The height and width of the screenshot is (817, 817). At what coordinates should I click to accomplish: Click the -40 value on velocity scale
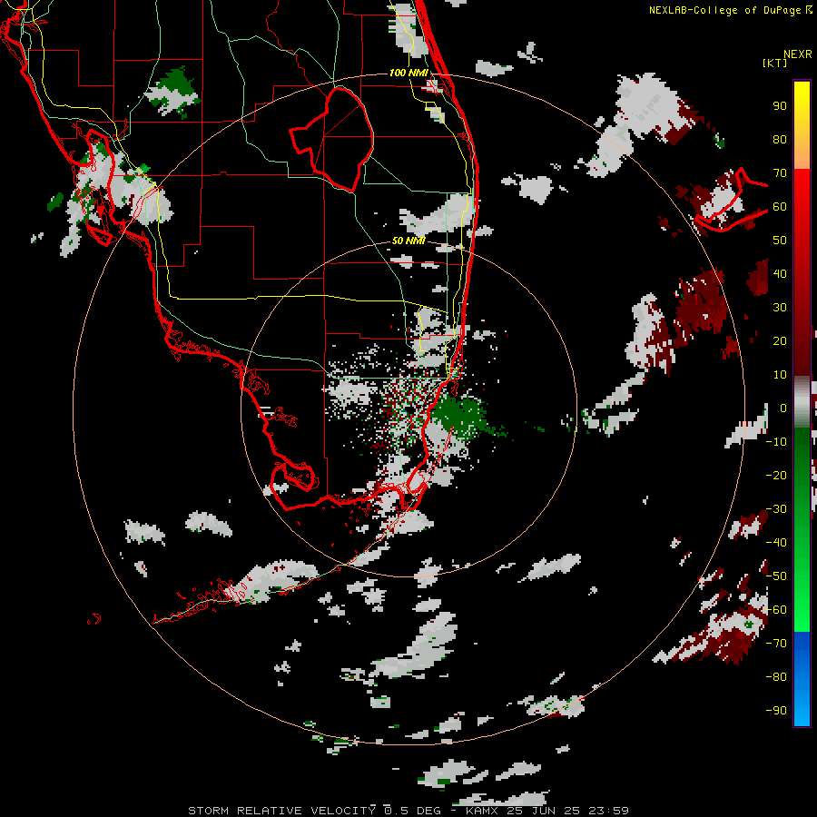(x=776, y=543)
